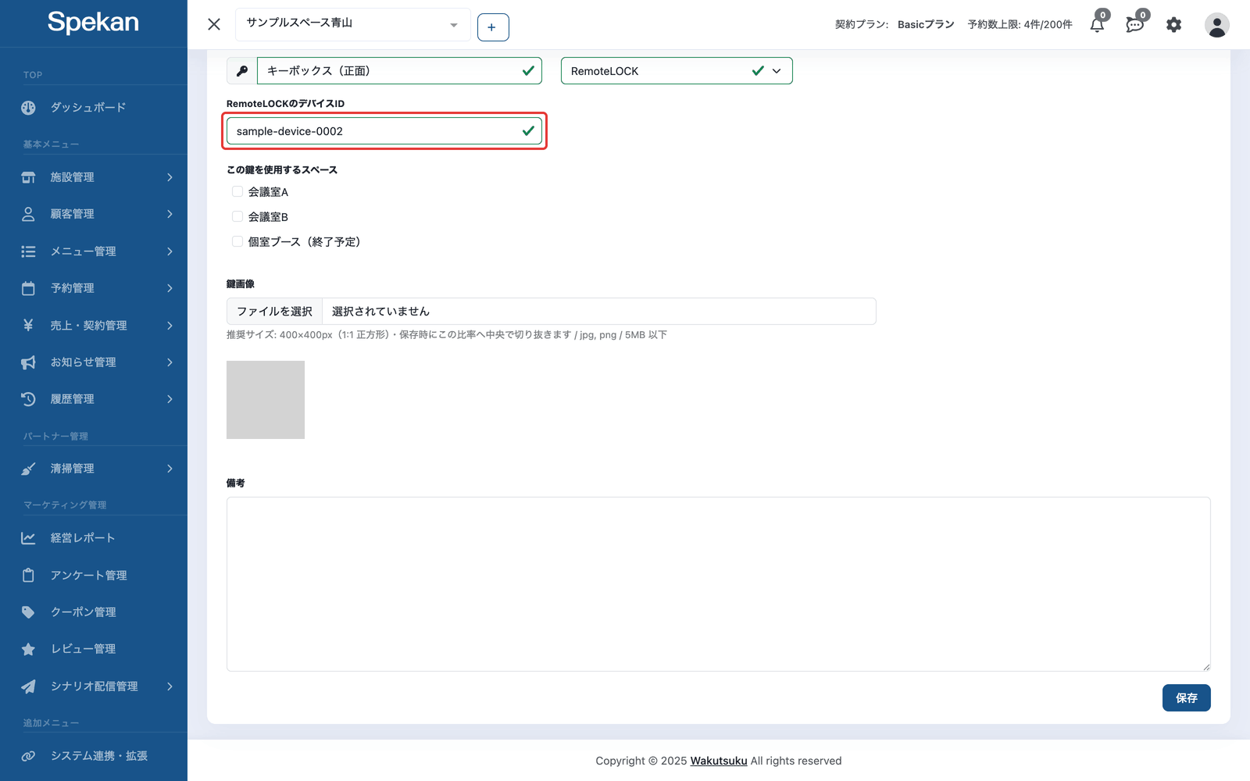Open the settings gear icon

pyautogui.click(x=1173, y=25)
